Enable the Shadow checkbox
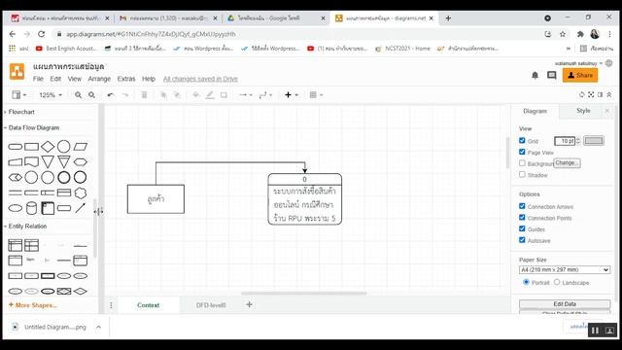The width and height of the screenshot is (622, 350). click(x=522, y=174)
